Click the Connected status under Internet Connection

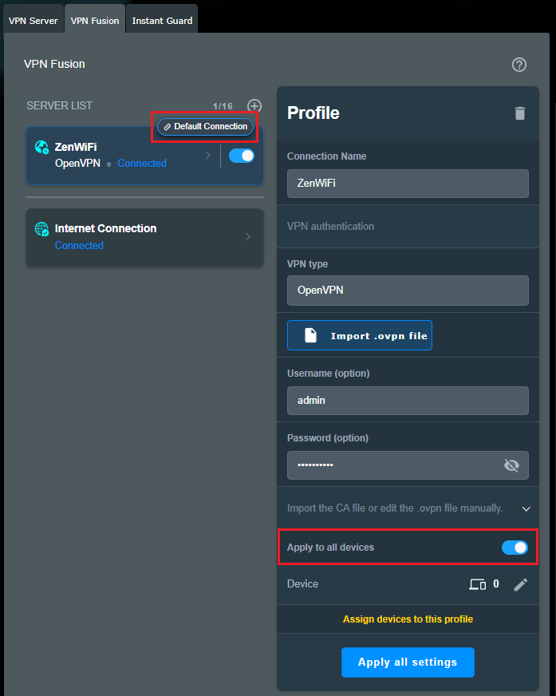[x=79, y=246]
